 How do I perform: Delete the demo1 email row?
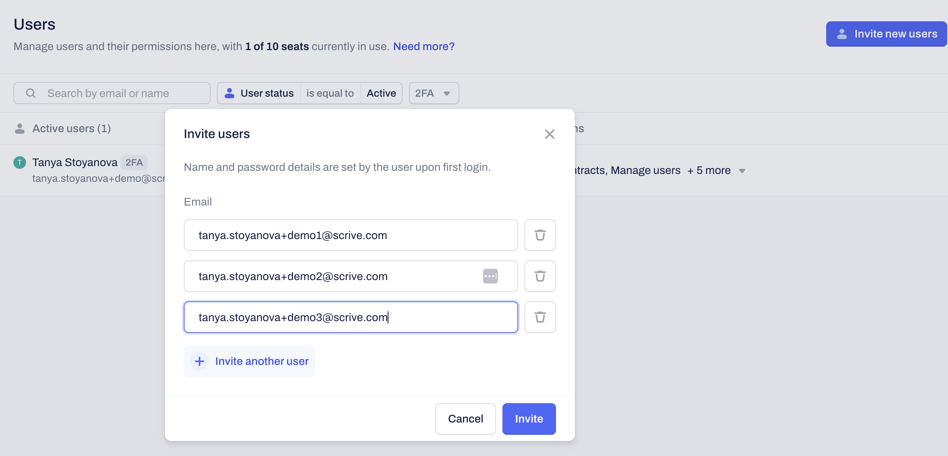pyautogui.click(x=540, y=235)
